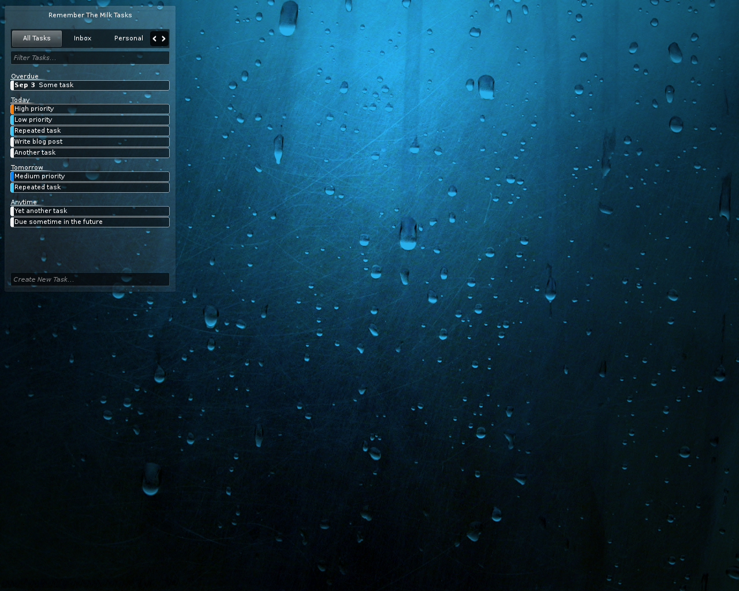Open 'Repeated task' under Today
This screenshot has width=739, height=591.
[x=90, y=131]
